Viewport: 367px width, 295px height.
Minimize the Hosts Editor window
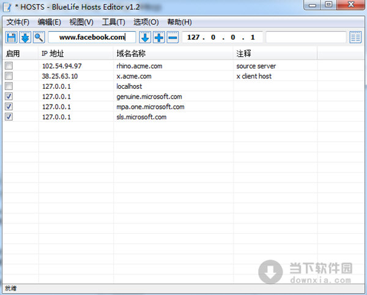click(313, 4)
